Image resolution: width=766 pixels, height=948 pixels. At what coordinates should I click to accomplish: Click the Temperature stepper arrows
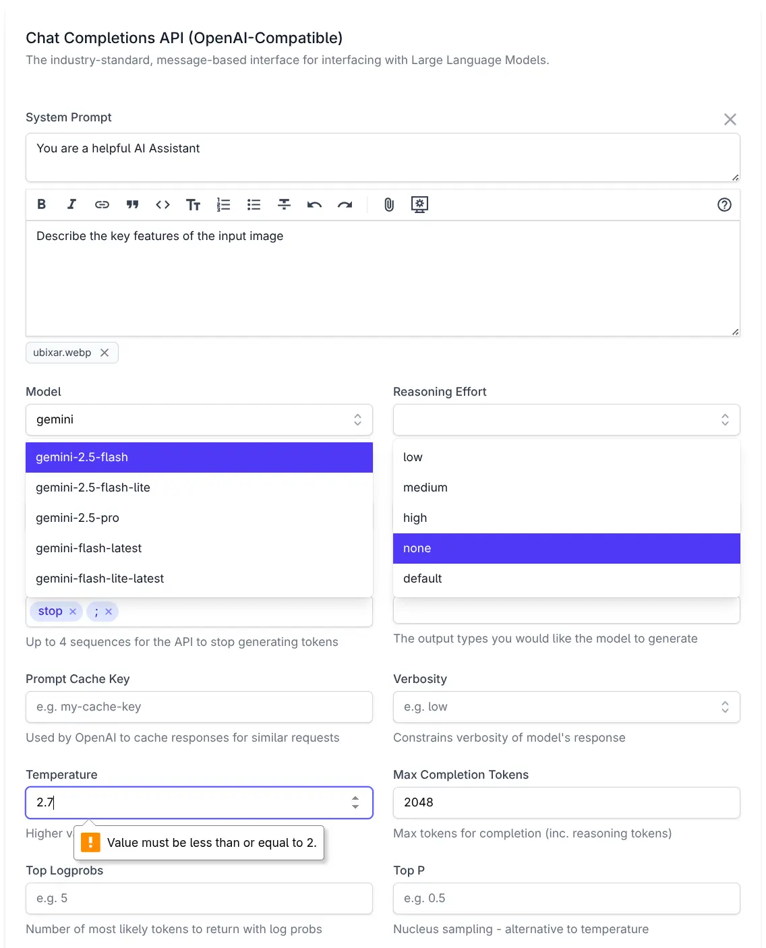355,802
